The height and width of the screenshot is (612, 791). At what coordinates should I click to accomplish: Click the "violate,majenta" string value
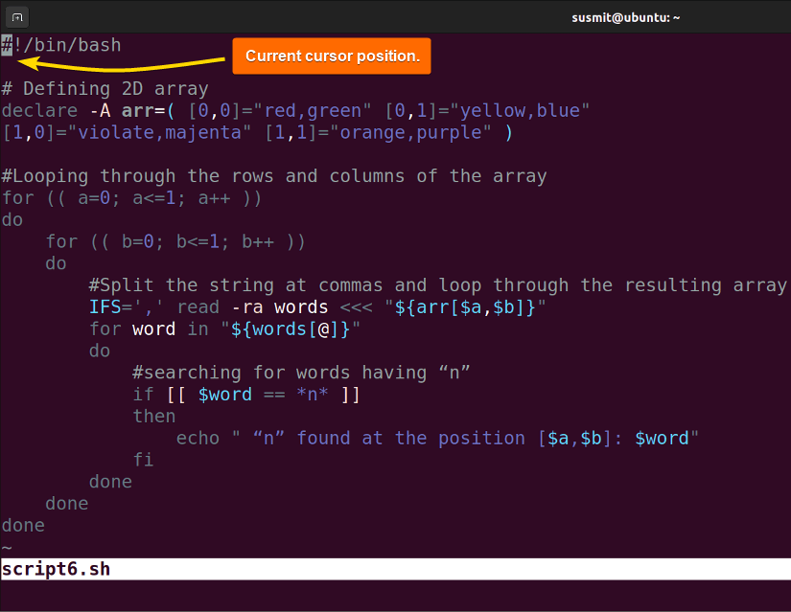coord(159,132)
